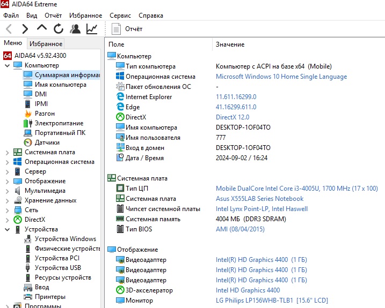Click the Back navigation arrow in toolbar
385x308 pixels.
tap(9, 29)
